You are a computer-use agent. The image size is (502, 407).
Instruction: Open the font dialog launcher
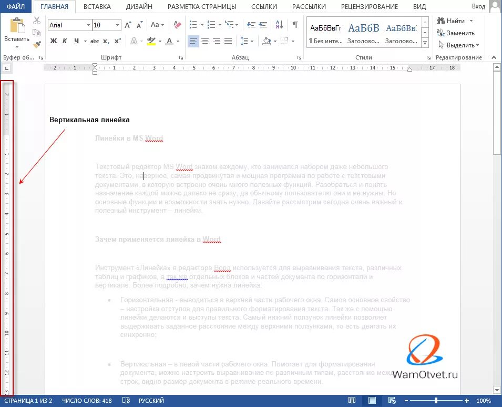pos(181,58)
